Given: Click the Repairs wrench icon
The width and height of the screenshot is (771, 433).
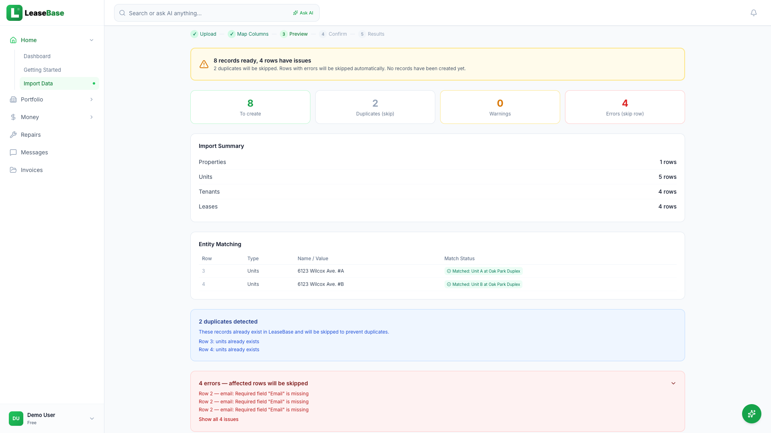Looking at the screenshot, I should tap(13, 135).
